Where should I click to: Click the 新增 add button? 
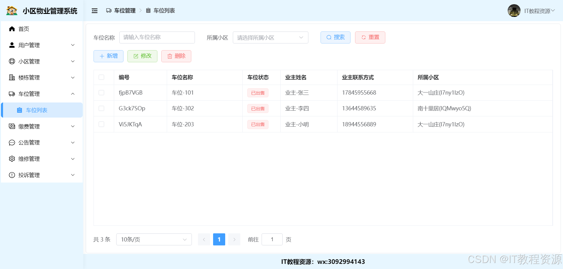coord(108,56)
